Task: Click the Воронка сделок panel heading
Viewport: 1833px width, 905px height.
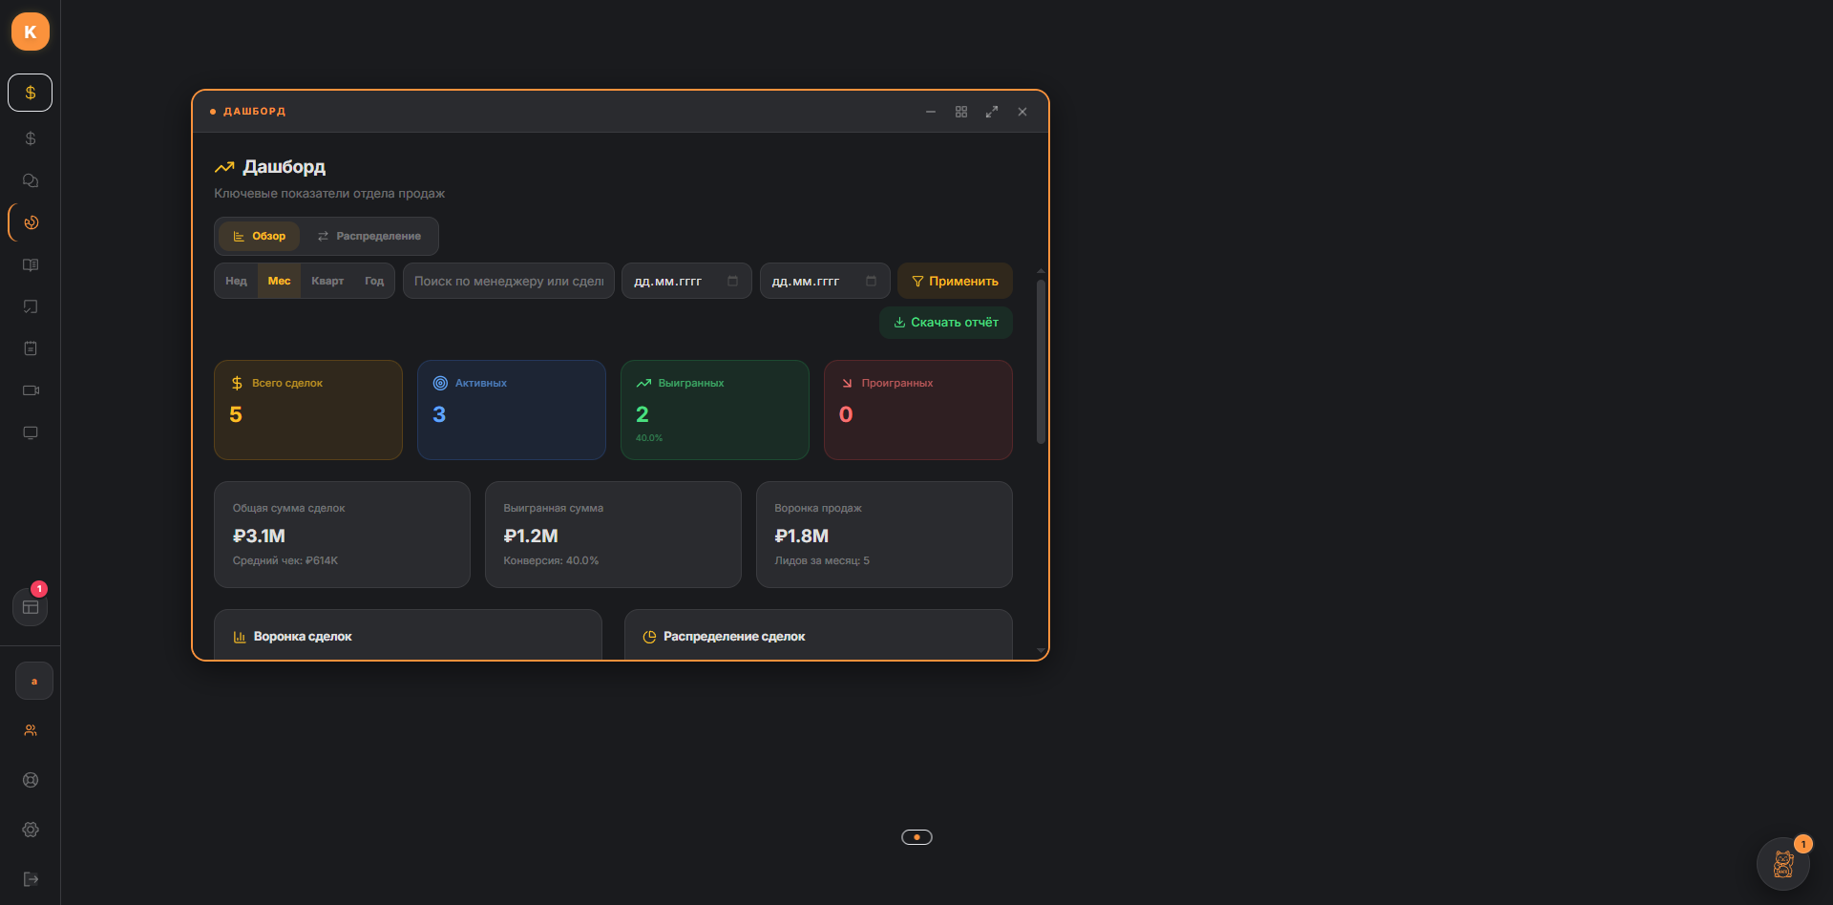Action: (x=303, y=637)
